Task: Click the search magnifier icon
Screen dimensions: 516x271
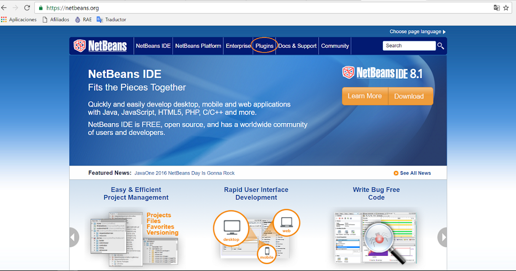Action: [440, 46]
